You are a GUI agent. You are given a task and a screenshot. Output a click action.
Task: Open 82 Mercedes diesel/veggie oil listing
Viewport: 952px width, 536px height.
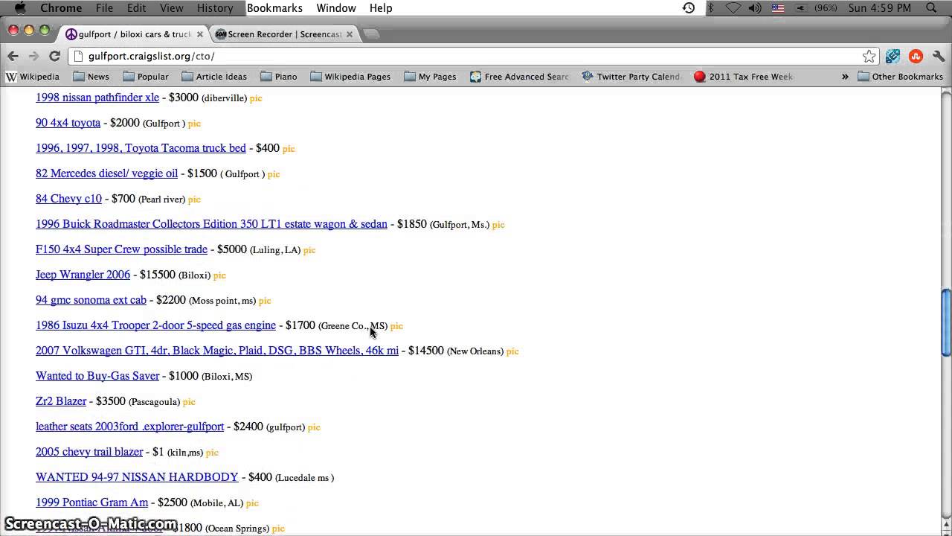pos(106,173)
